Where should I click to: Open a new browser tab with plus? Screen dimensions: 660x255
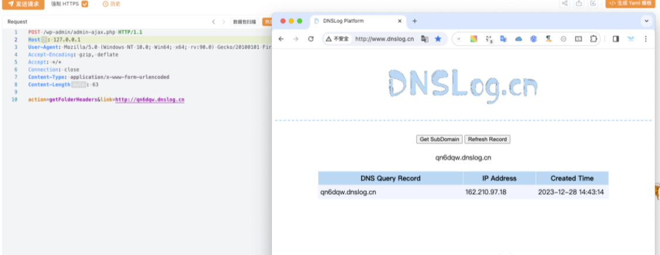click(x=414, y=21)
